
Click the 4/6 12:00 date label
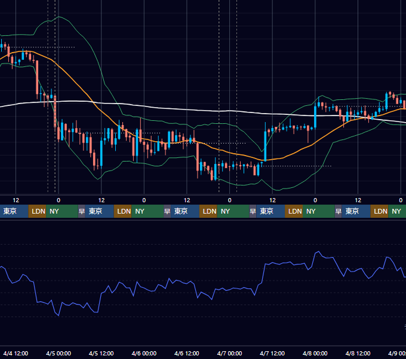coord(187,353)
